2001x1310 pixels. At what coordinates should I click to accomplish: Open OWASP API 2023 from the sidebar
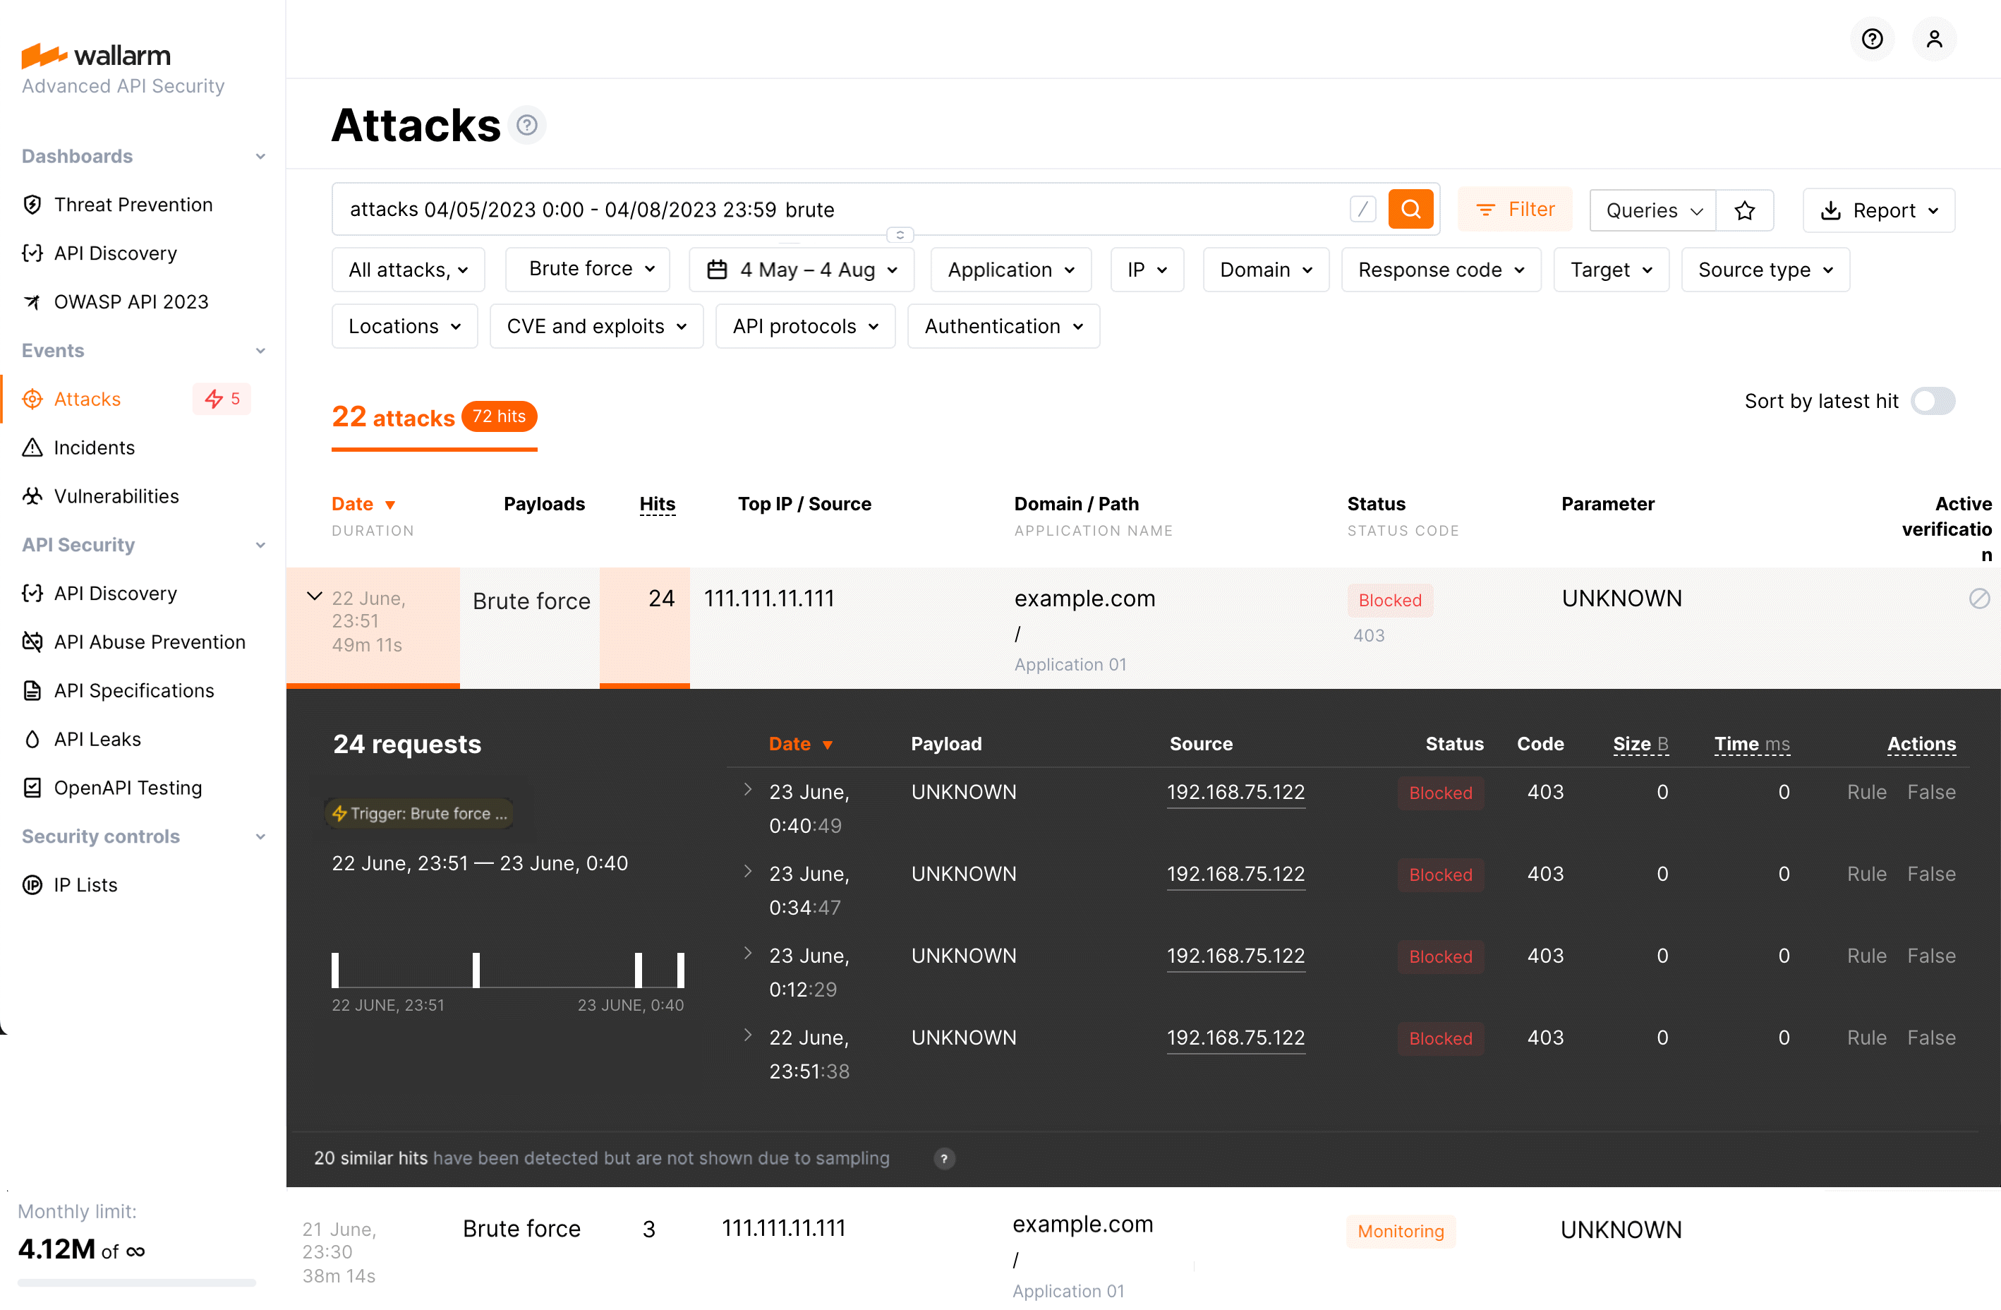click(131, 301)
